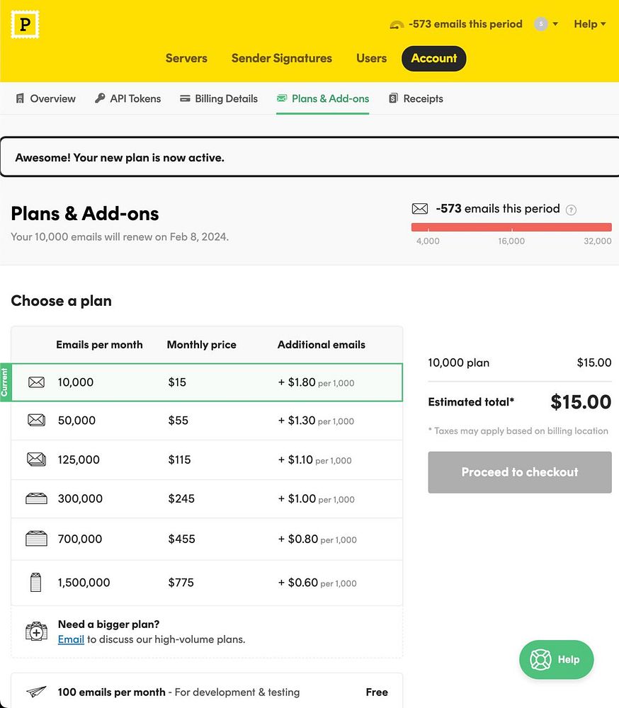Open the user avatar dropdown

tap(546, 24)
